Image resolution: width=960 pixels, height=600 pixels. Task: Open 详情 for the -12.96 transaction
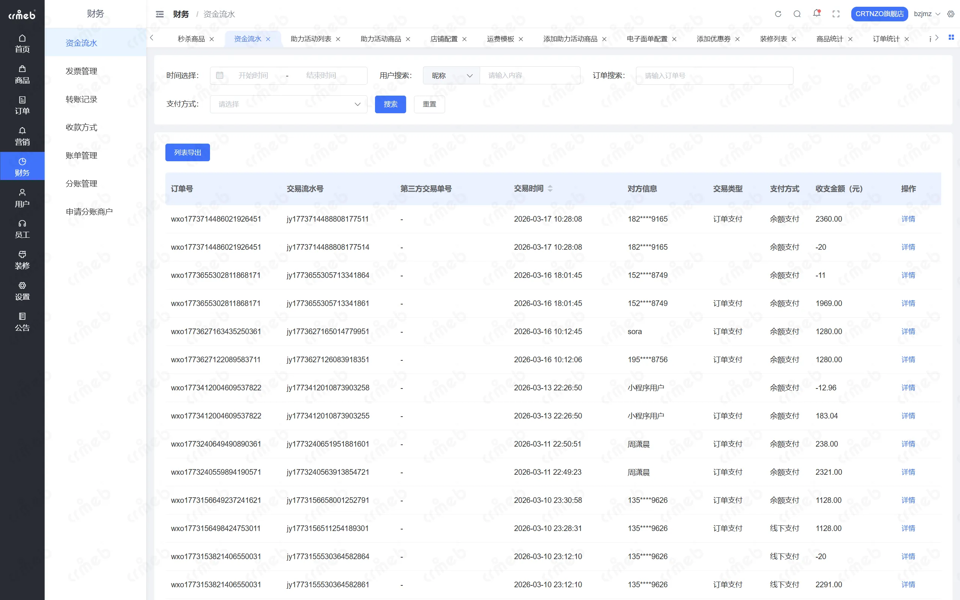(908, 388)
